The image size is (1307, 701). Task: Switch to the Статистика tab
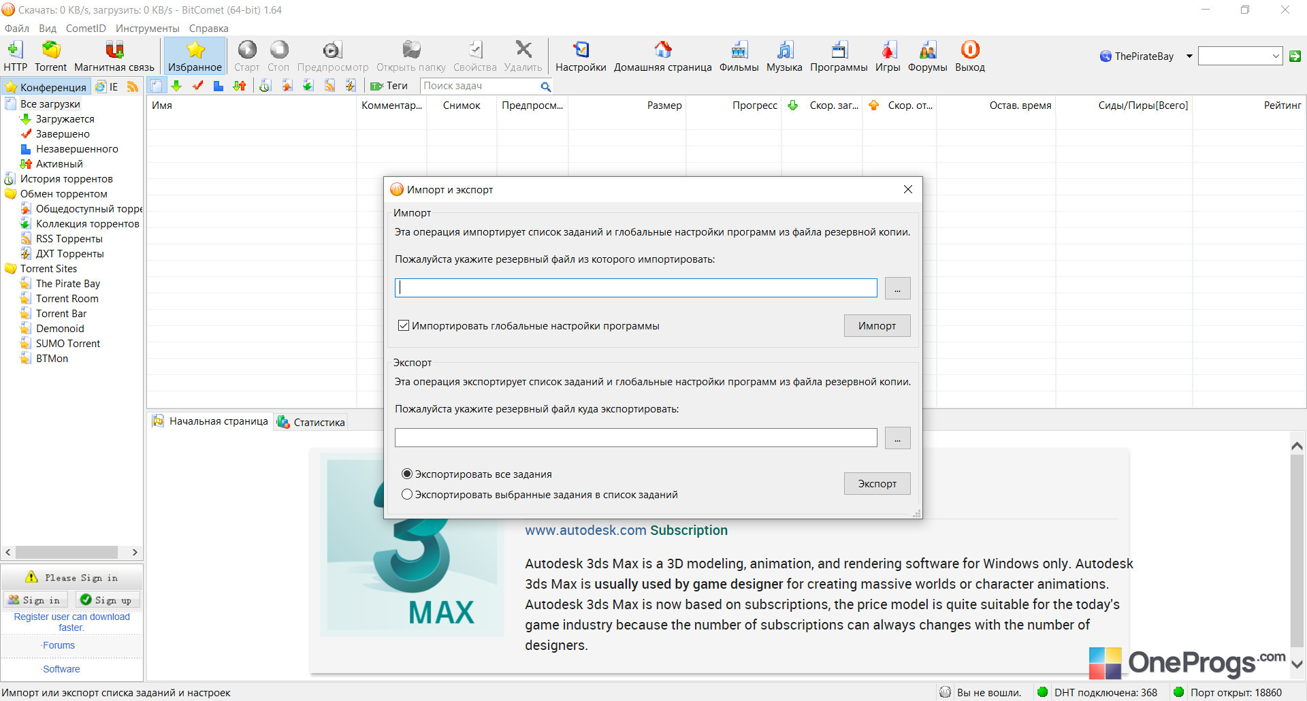[311, 422]
